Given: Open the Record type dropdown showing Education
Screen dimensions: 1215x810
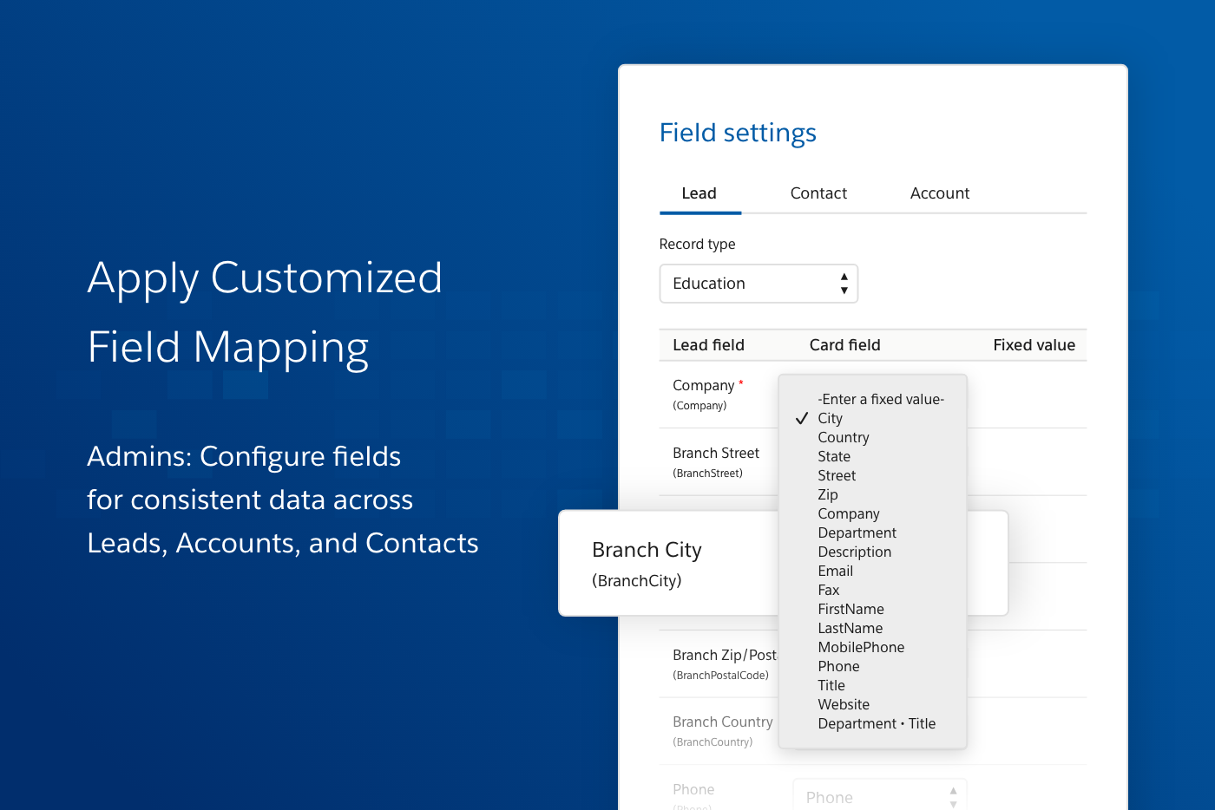Looking at the screenshot, I should [759, 283].
